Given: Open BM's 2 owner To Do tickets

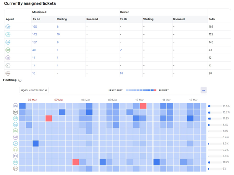Looking at the screenshot, I should pyautogui.click(x=121, y=50).
